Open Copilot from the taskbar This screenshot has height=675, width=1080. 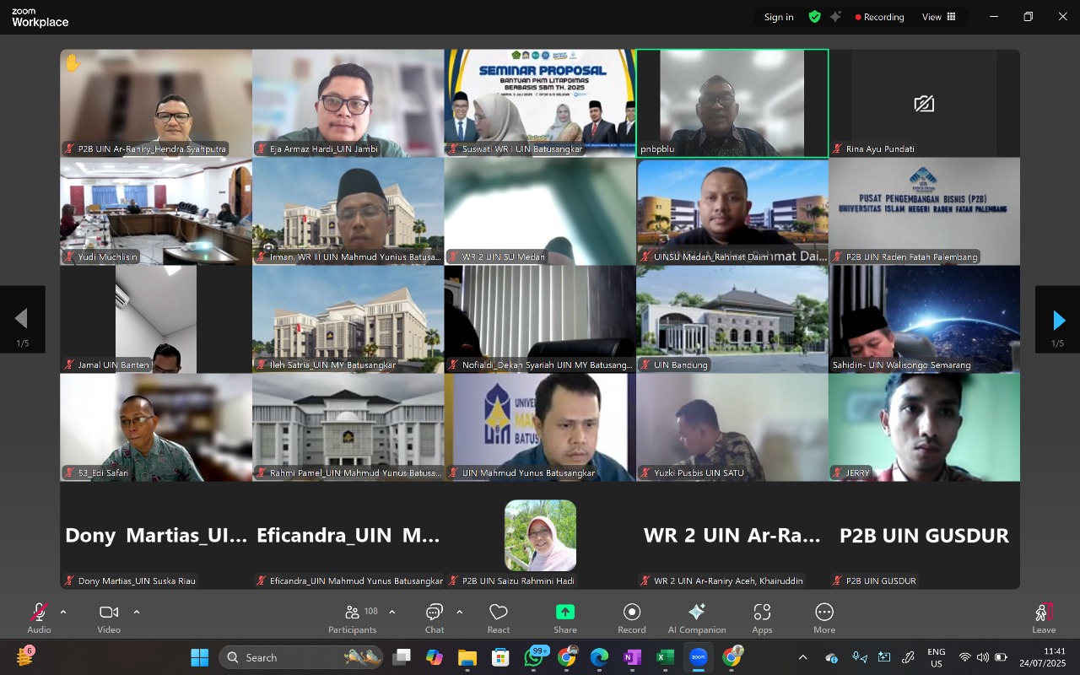coord(435,657)
